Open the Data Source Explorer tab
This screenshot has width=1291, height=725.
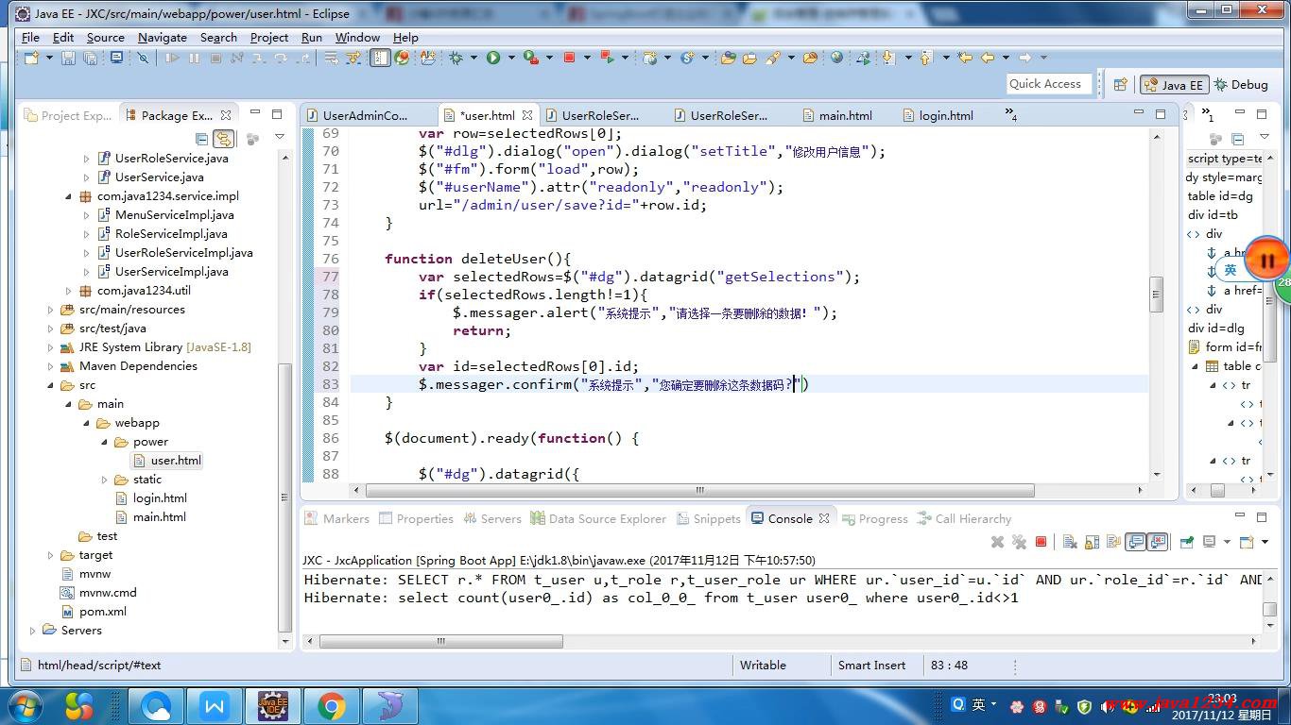[x=598, y=518]
